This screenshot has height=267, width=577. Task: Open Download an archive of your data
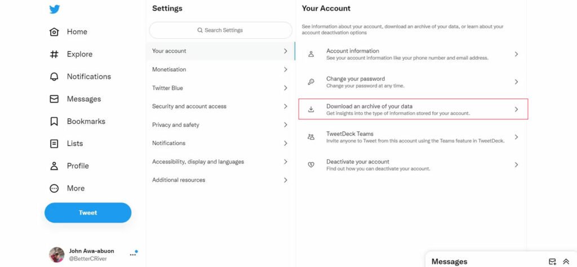413,109
